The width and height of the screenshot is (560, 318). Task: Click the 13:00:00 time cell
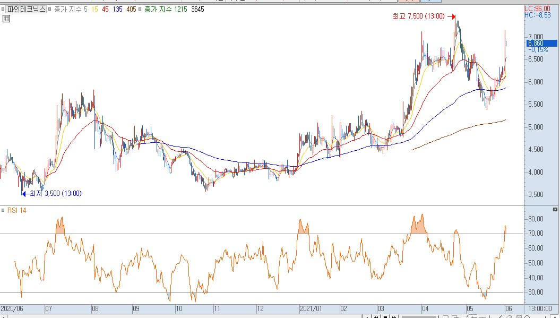[540, 309]
